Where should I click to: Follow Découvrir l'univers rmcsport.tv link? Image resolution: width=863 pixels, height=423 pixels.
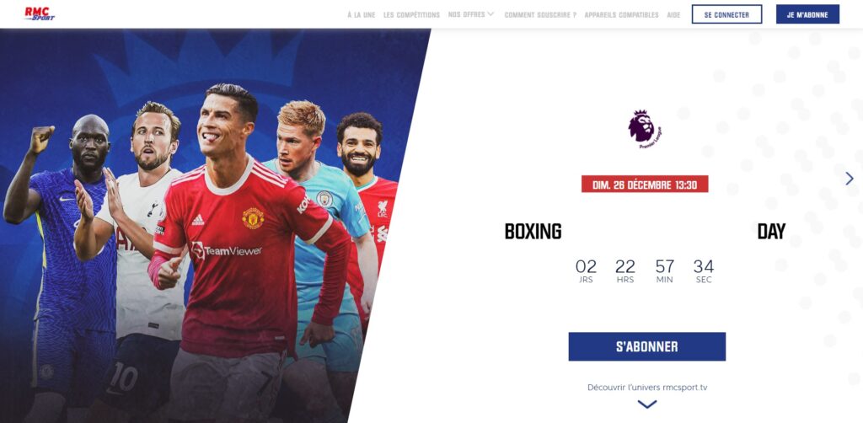(647, 388)
